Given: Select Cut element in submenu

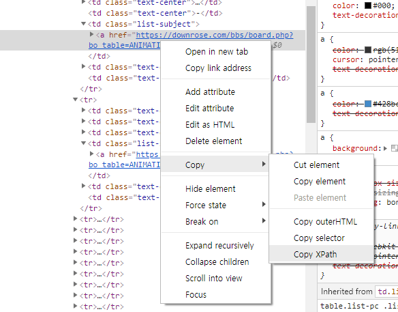Looking at the screenshot, I should [322, 165].
